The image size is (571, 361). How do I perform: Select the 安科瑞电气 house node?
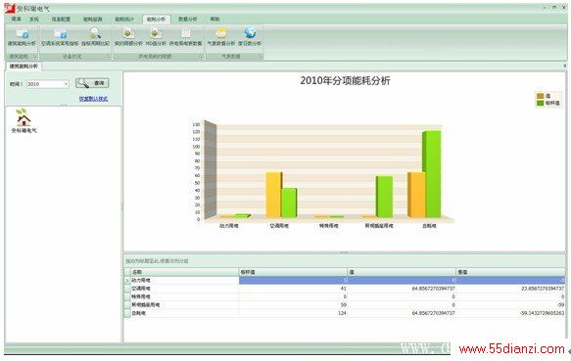point(24,120)
